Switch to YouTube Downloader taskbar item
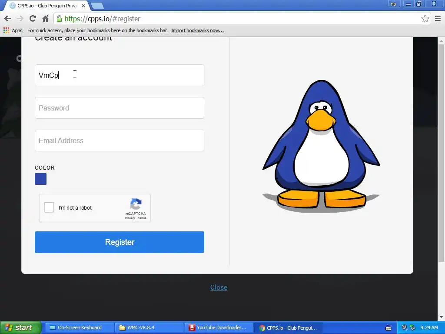The width and height of the screenshot is (445, 334). (218, 328)
